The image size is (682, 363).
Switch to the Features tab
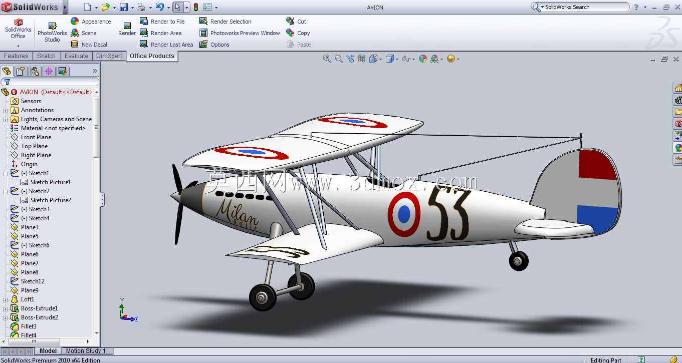(x=17, y=56)
